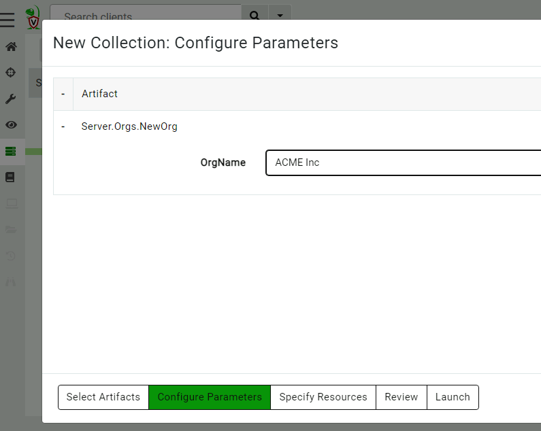
Task: Open the Review step
Action: click(x=401, y=397)
